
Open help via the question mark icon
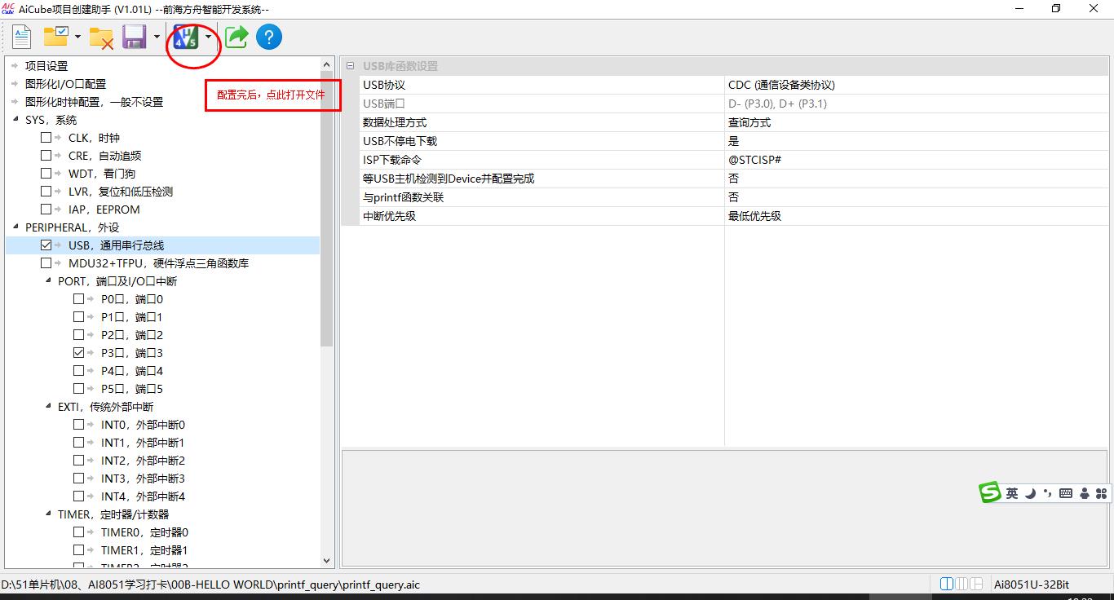tap(268, 36)
